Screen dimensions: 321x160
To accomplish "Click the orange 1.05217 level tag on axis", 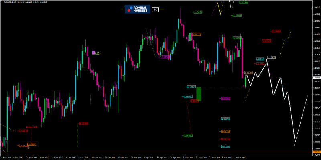I will coord(317,152).
